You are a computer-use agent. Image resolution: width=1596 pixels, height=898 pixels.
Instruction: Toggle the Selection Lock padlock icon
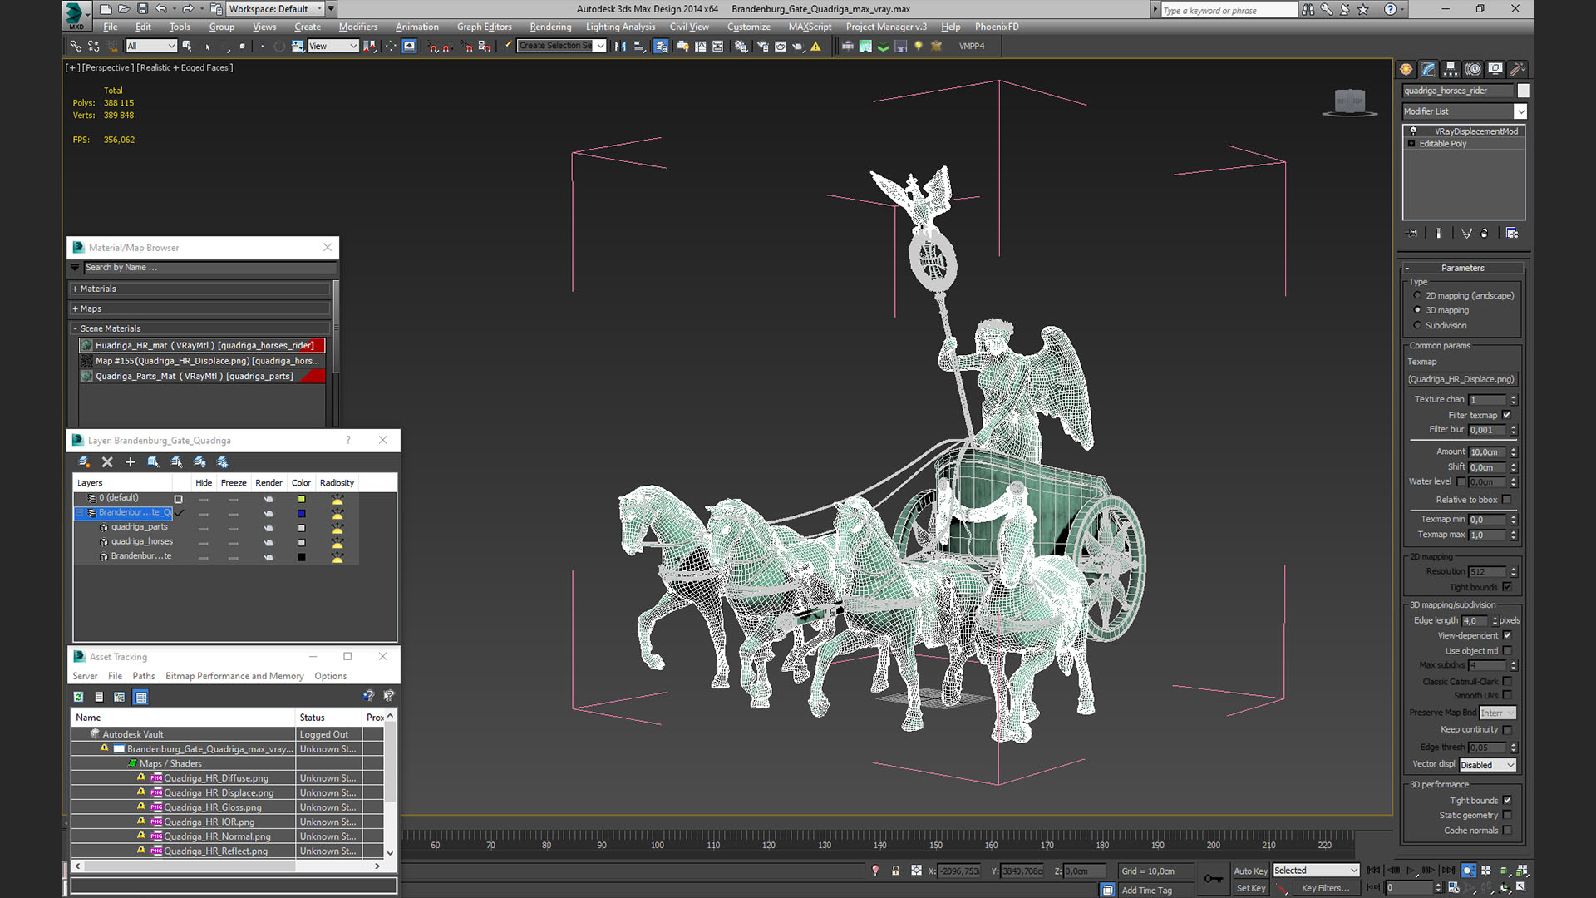895,871
